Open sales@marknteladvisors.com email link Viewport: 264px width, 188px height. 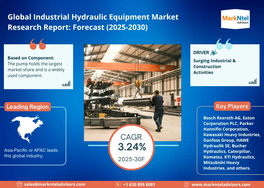pyautogui.click(x=54, y=184)
